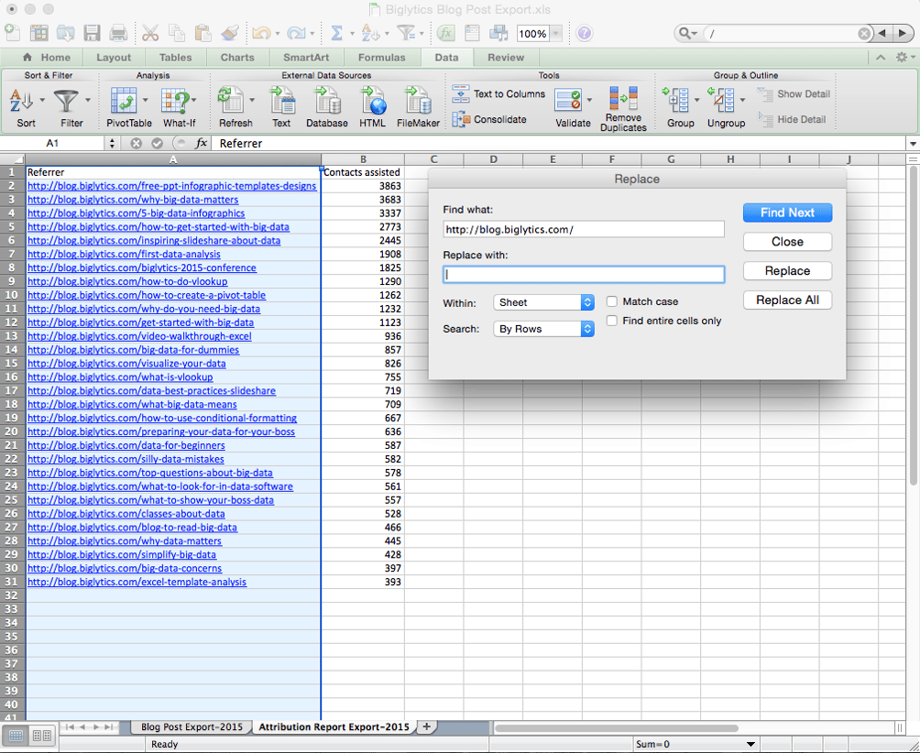Switch to normal view in status bar
The width and height of the screenshot is (920, 753).
(x=16, y=735)
